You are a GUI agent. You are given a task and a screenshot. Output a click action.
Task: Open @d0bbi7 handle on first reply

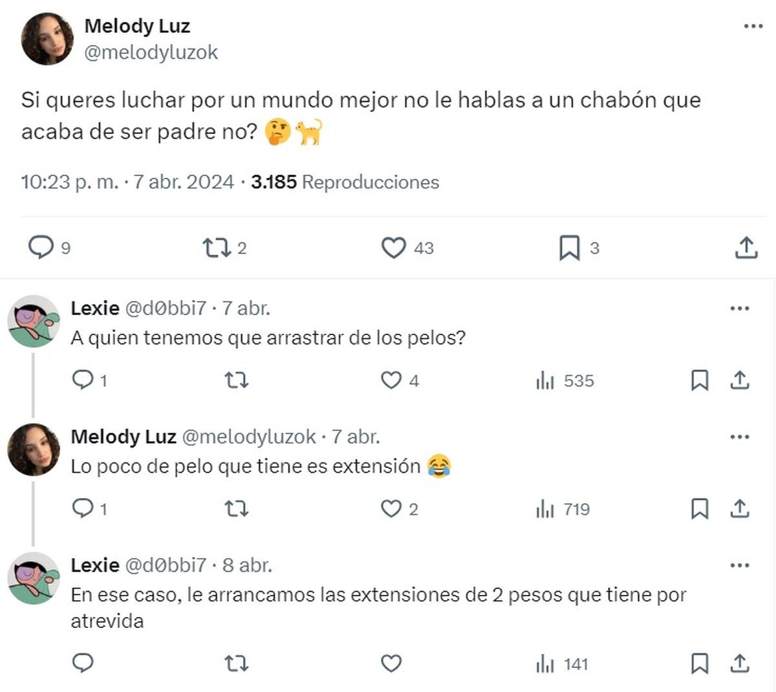pyautogui.click(x=165, y=308)
